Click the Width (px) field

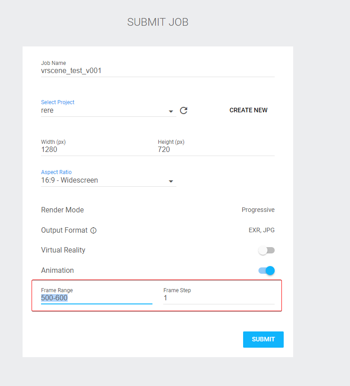97,149
